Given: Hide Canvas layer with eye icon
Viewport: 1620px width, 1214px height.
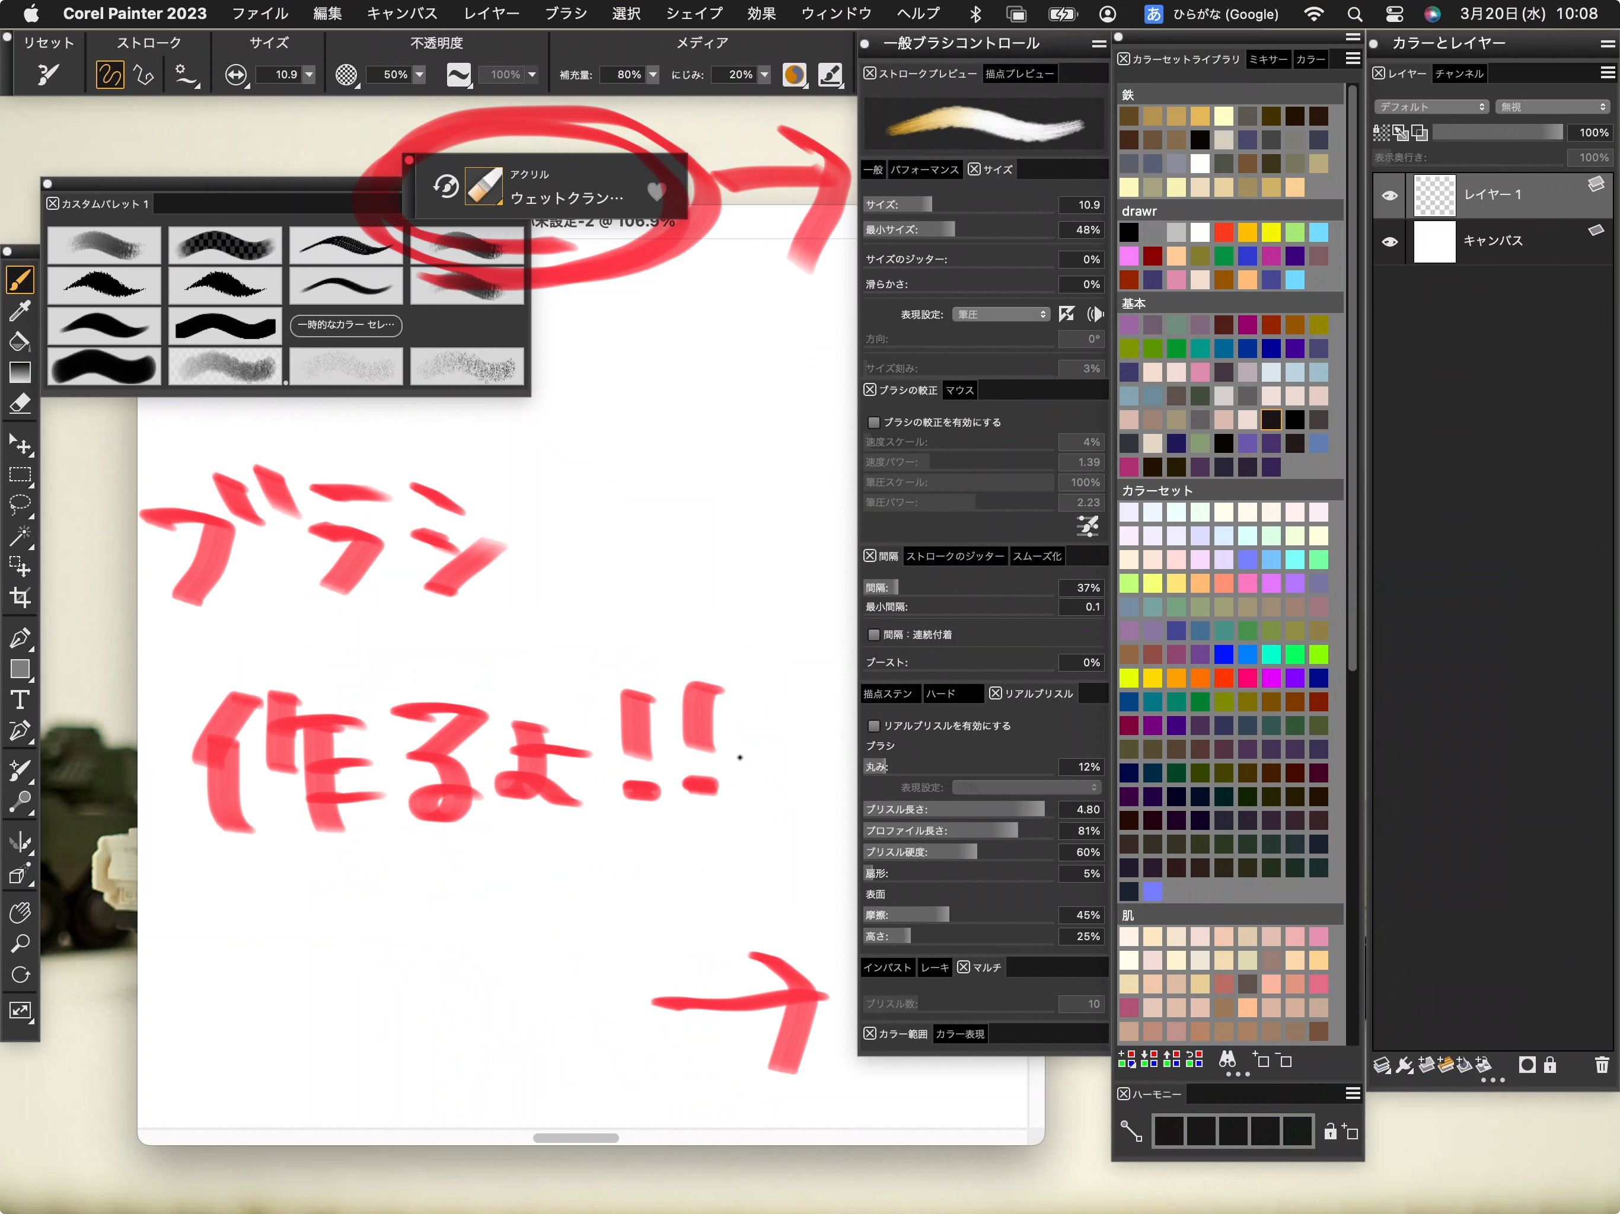Looking at the screenshot, I should point(1389,242).
